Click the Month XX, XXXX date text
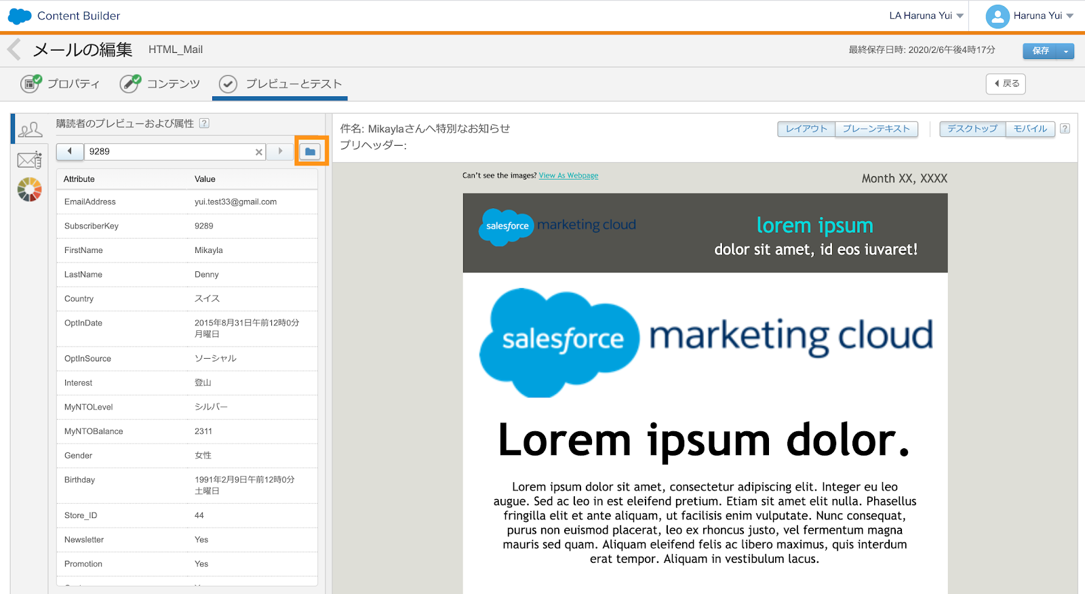This screenshot has height=594, width=1085. pos(904,178)
